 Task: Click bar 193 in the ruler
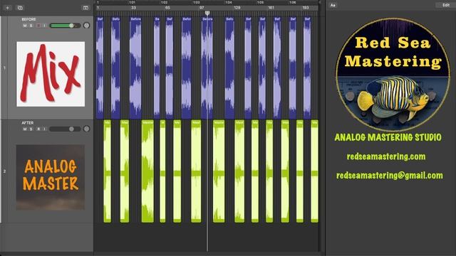[306, 8]
